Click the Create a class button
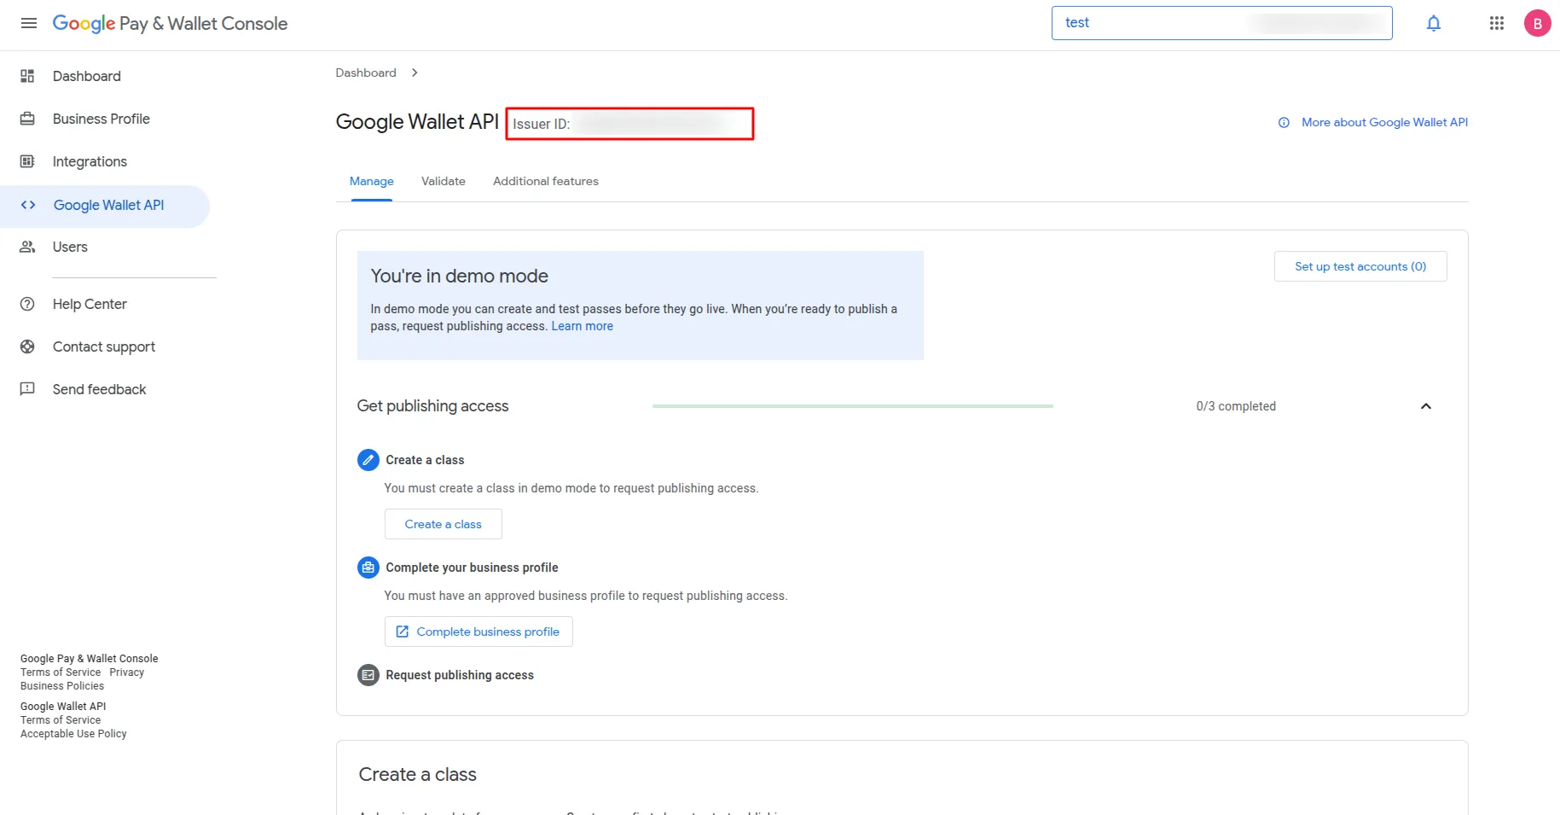The height and width of the screenshot is (815, 1560). [443, 524]
